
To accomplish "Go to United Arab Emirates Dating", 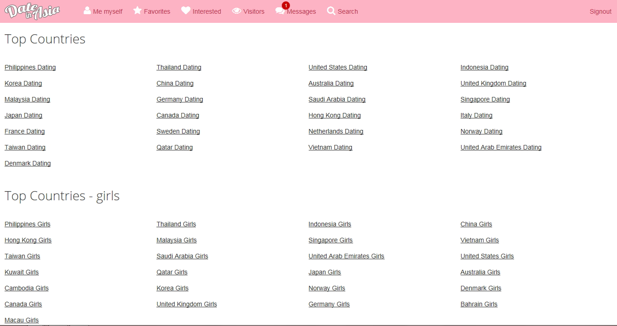I will click(501, 147).
